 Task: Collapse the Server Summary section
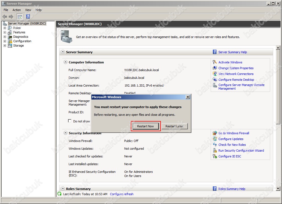(x=63, y=52)
